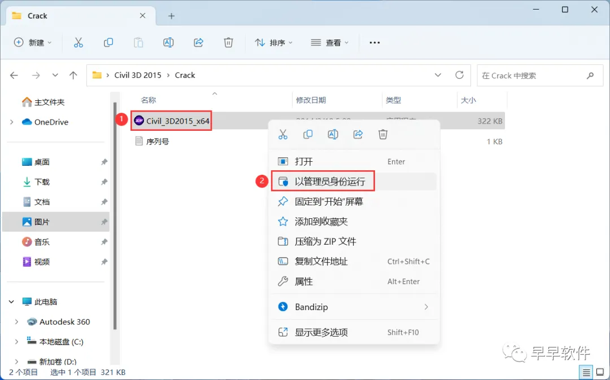Click the Cut icon in the toolbar
Image resolution: width=610 pixels, height=380 pixels.
click(x=78, y=42)
